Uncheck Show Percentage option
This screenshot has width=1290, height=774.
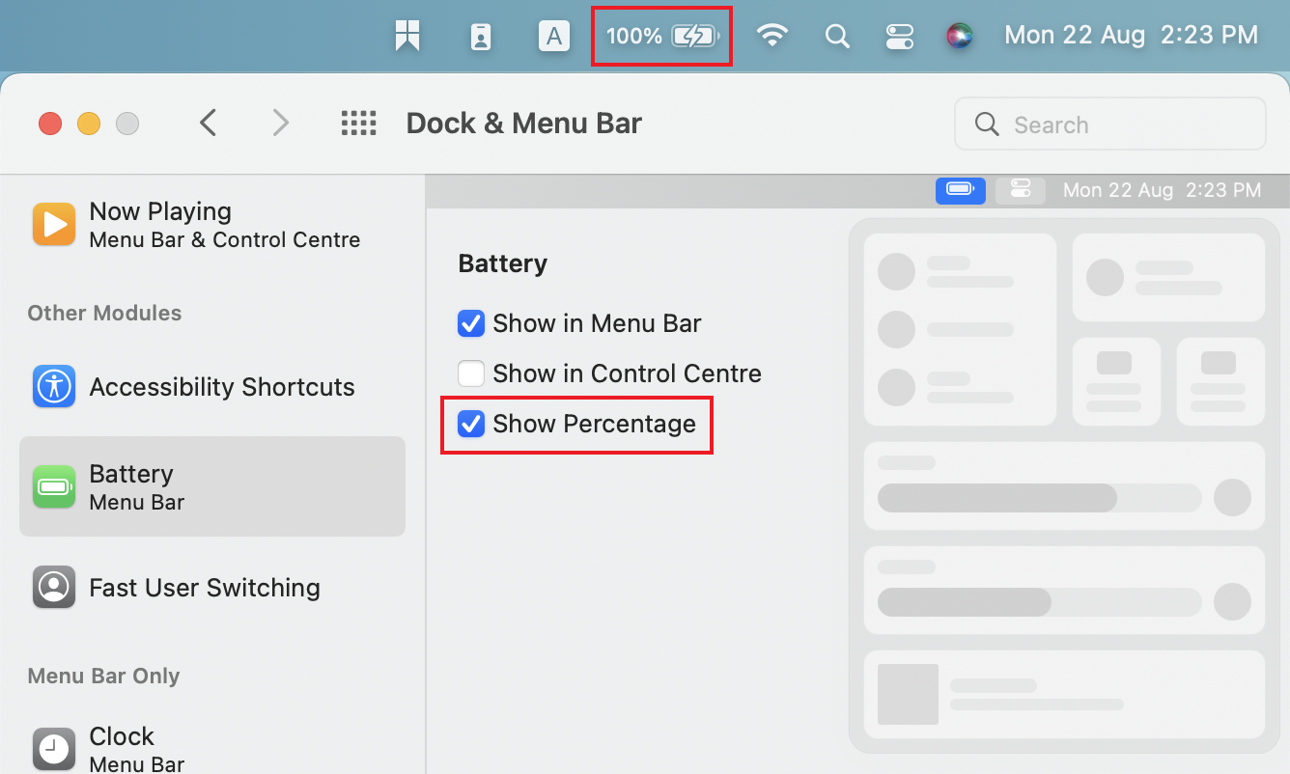tap(470, 424)
